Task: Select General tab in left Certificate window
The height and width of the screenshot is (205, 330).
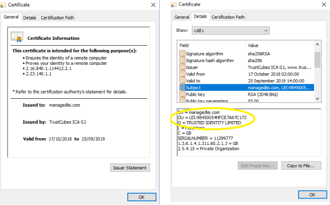Action: (11, 17)
